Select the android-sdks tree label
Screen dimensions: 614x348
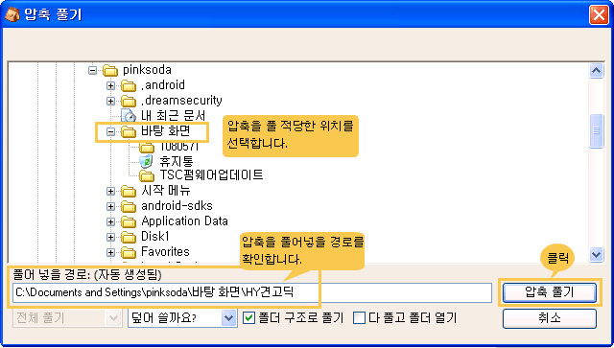[177, 206]
